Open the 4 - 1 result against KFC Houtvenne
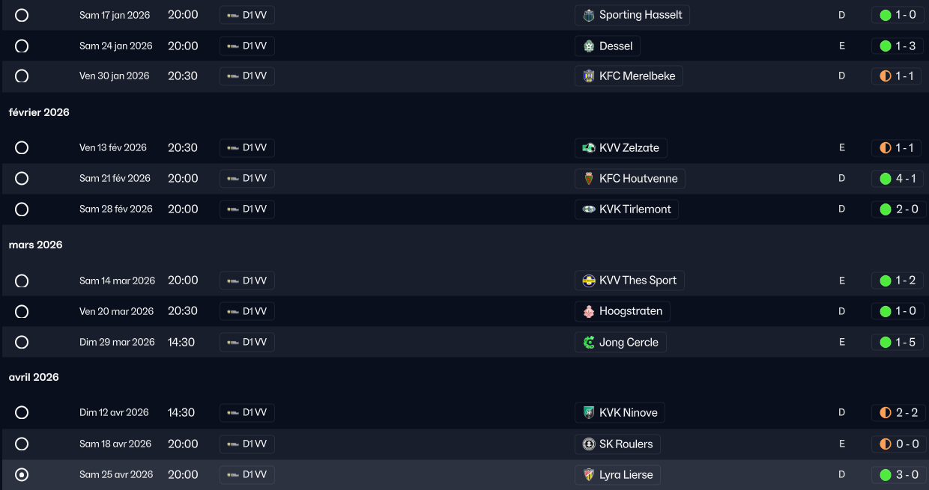The width and height of the screenshot is (929, 490). pyautogui.click(x=898, y=179)
